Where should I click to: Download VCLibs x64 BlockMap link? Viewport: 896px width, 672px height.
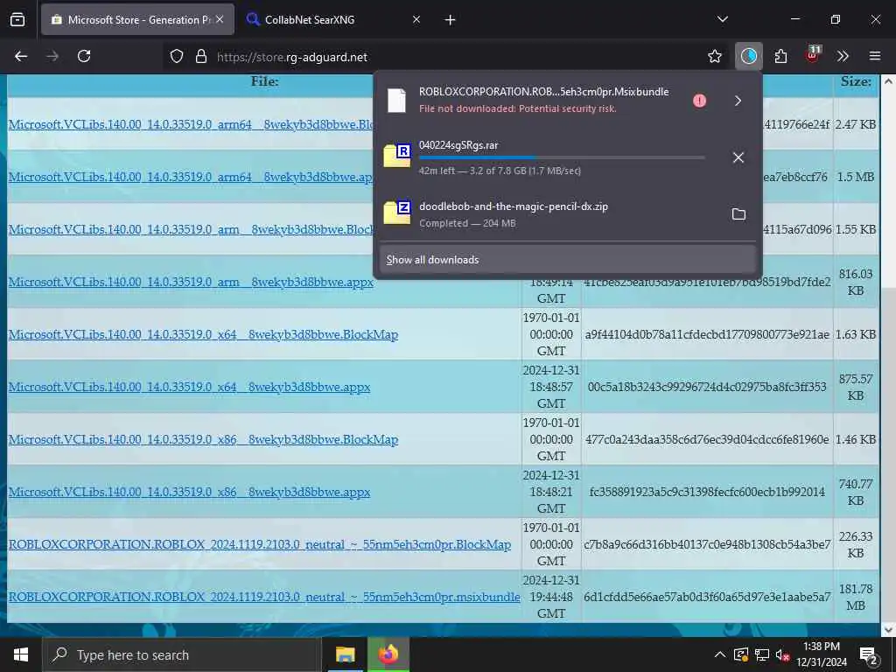coord(203,334)
